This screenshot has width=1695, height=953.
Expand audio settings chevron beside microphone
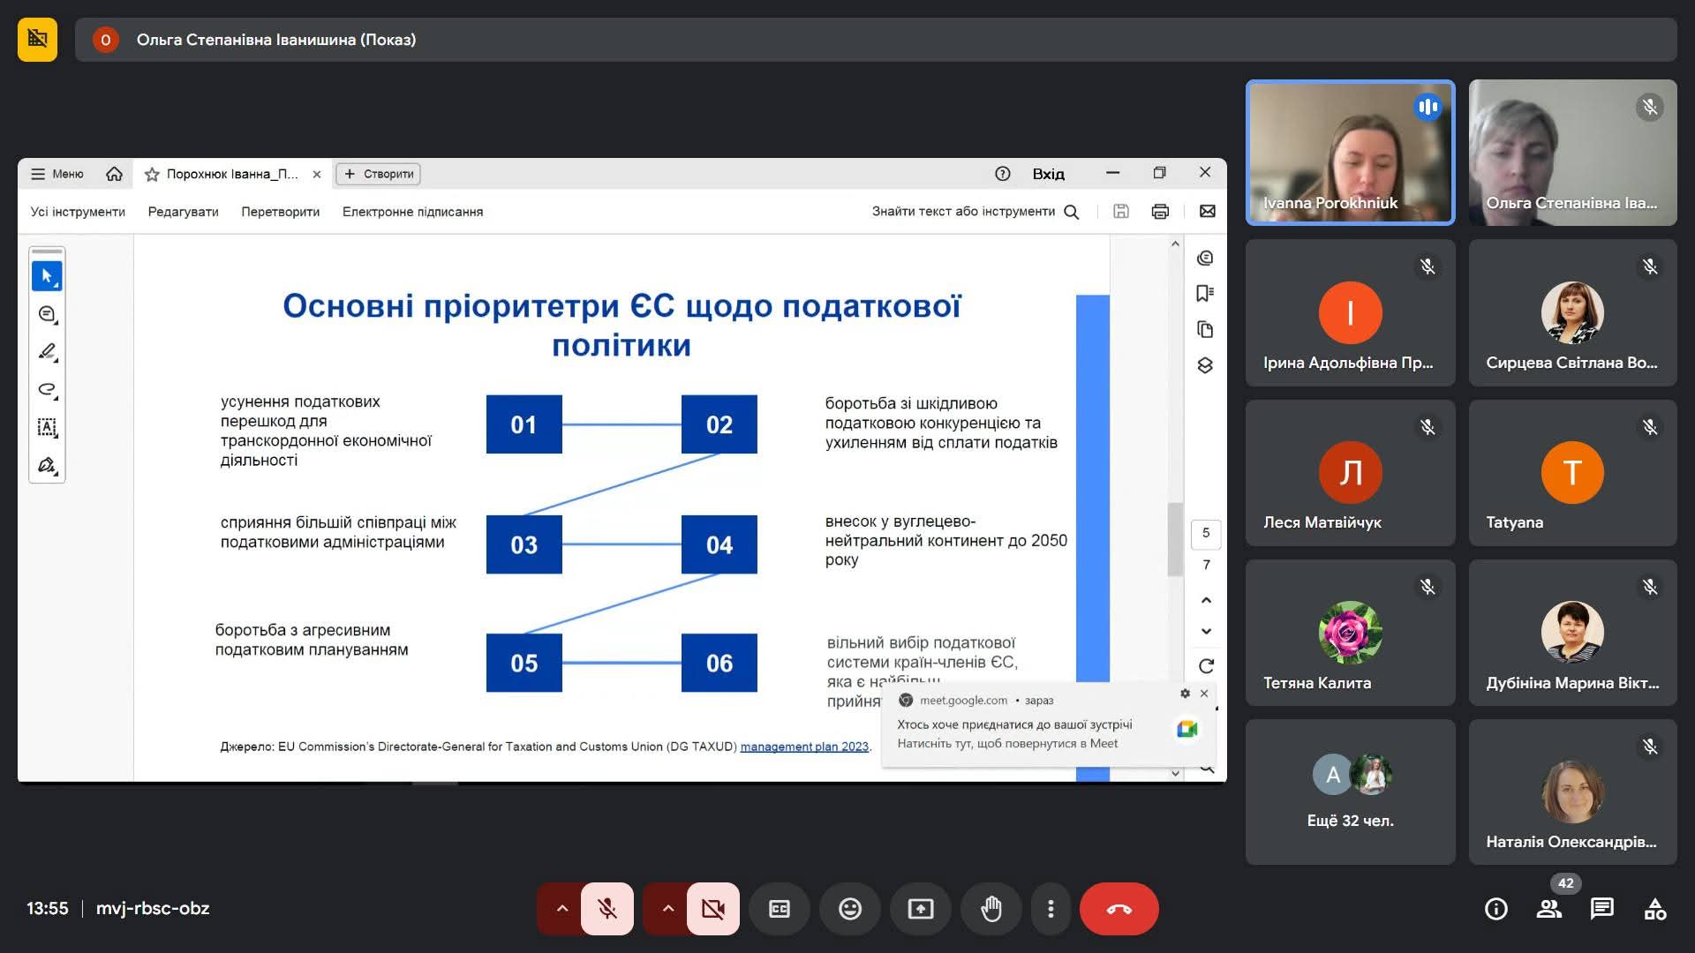pyautogui.click(x=561, y=909)
